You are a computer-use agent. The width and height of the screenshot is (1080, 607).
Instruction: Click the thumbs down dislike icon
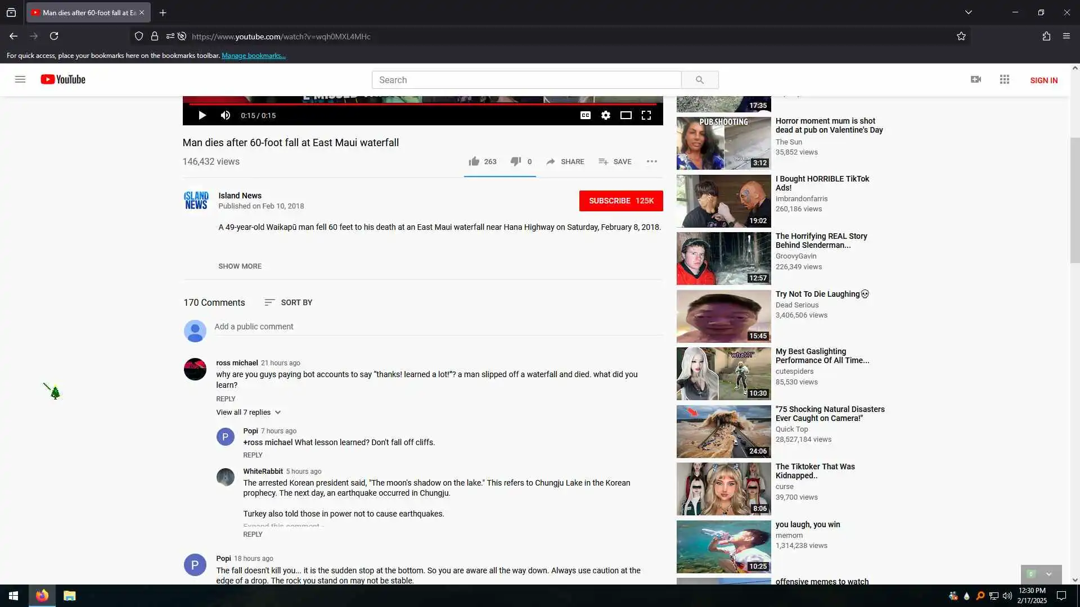(x=515, y=162)
